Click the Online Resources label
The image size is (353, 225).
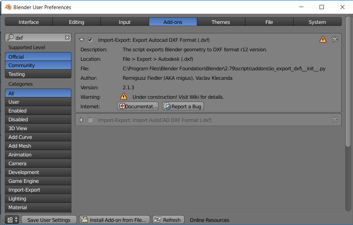(209, 220)
